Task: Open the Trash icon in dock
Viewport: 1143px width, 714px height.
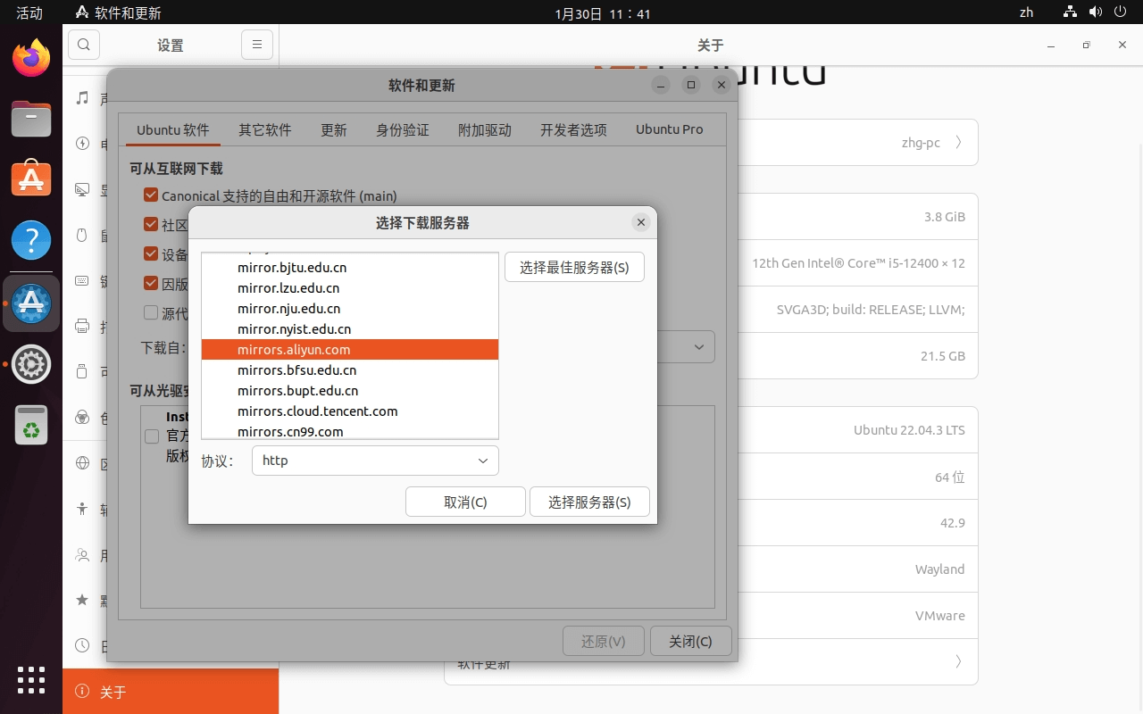Action: [x=31, y=425]
